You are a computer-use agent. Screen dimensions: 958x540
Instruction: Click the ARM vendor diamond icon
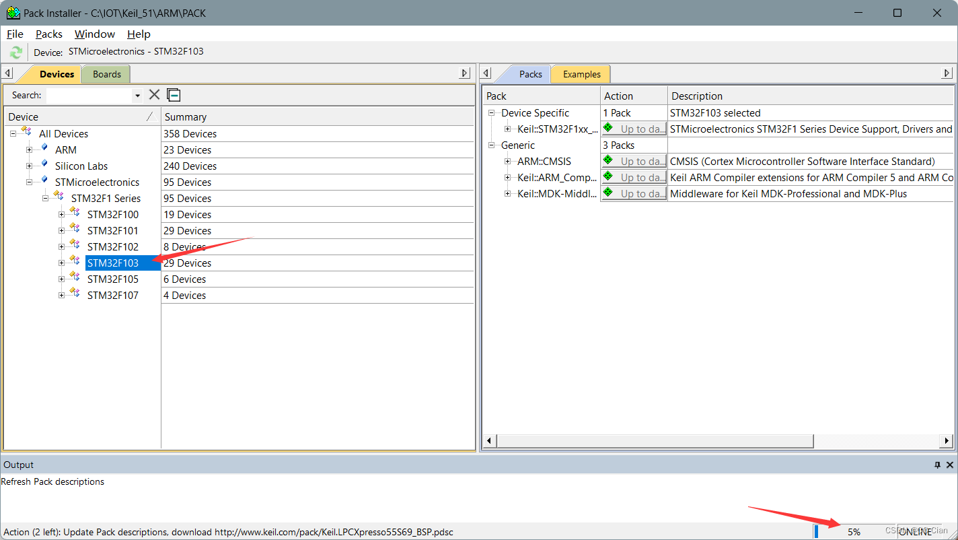(44, 147)
